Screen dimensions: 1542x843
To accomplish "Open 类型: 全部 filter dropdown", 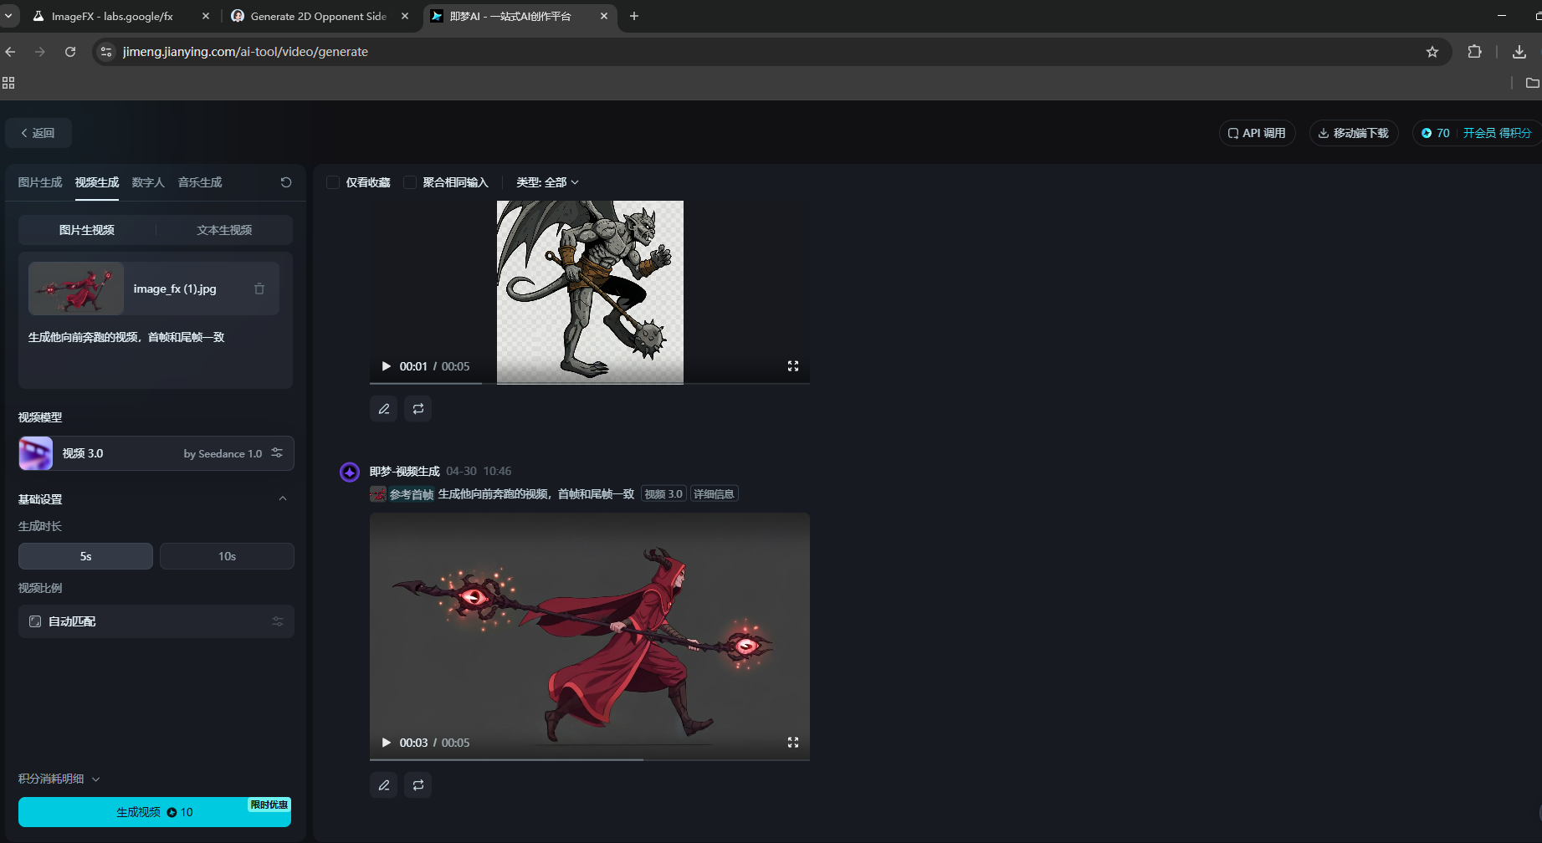I will [x=547, y=182].
